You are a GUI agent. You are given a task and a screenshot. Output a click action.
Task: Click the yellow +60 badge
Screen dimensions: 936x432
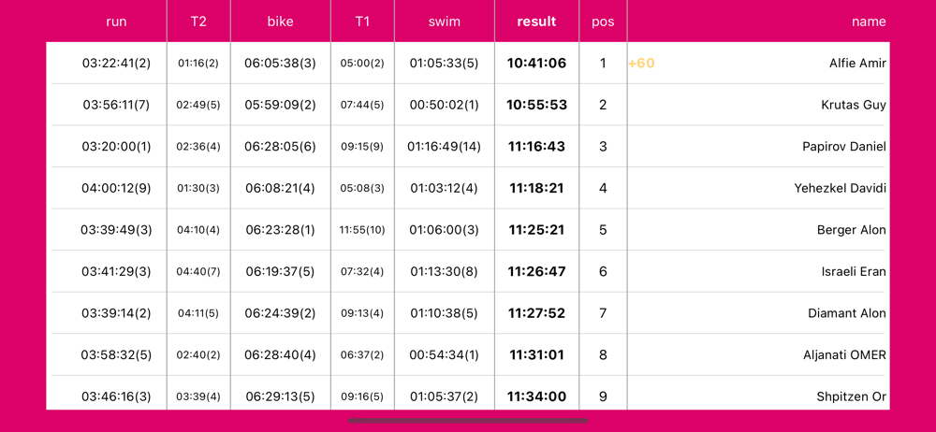tap(642, 64)
